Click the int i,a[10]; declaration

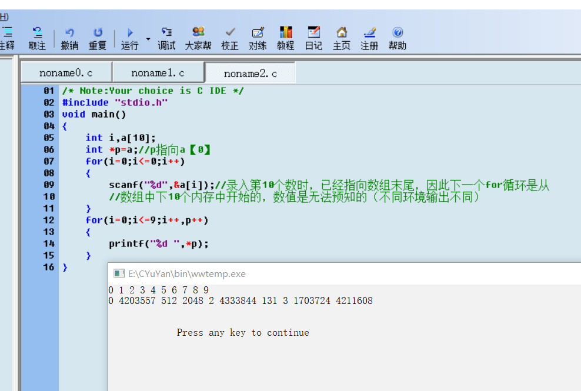[x=121, y=138]
